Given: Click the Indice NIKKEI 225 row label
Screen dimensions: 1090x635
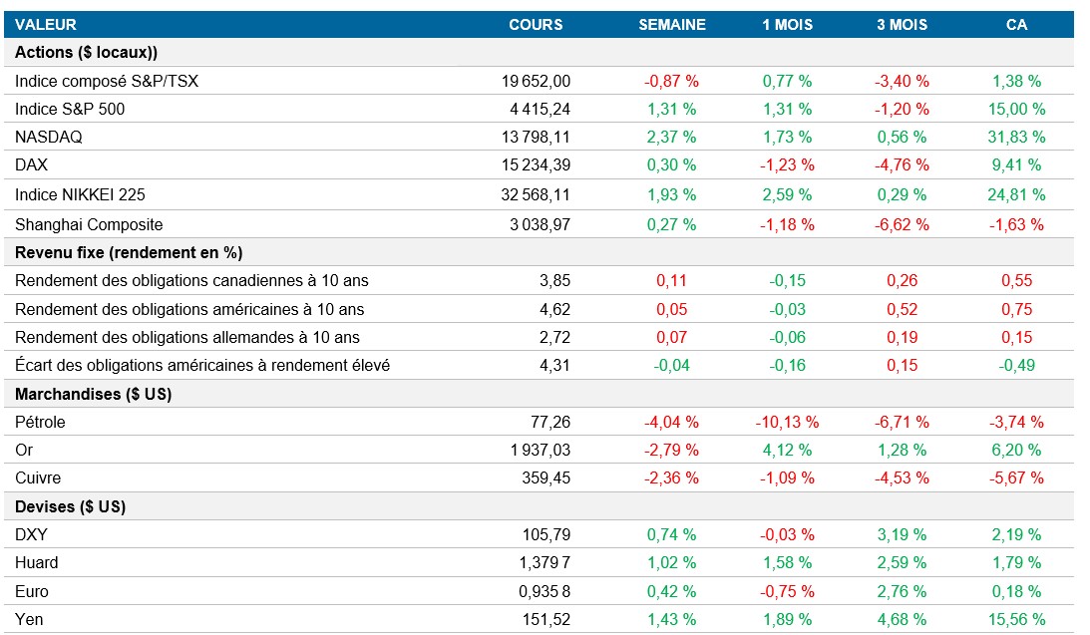Looking at the screenshot, I should click(80, 194).
